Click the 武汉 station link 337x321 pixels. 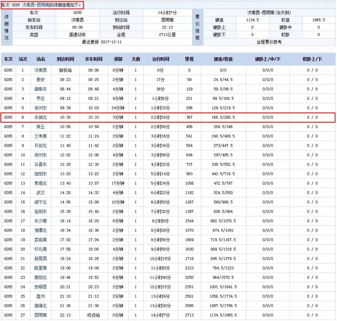(41, 193)
